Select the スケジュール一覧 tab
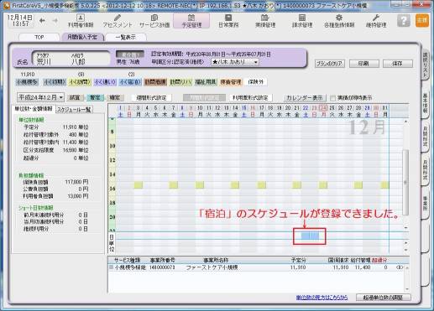The image size is (434, 311). pos(74,110)
